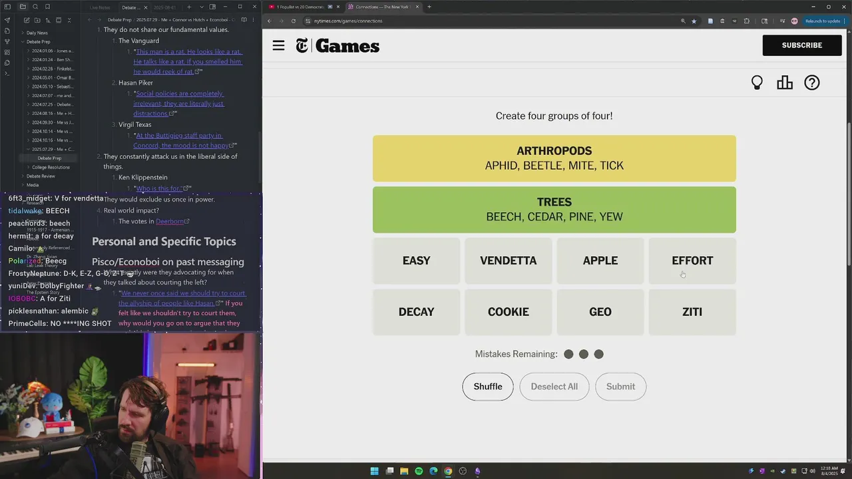Change sort order in Obsidian explorer
Screen dimensions: 852x479
click(48, 20)
